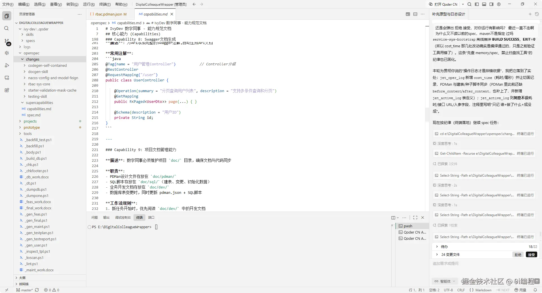Viewport: 542px width, 293px height.
Task: Toggle the NEXT feature in status bar
Action: (503, 290)
